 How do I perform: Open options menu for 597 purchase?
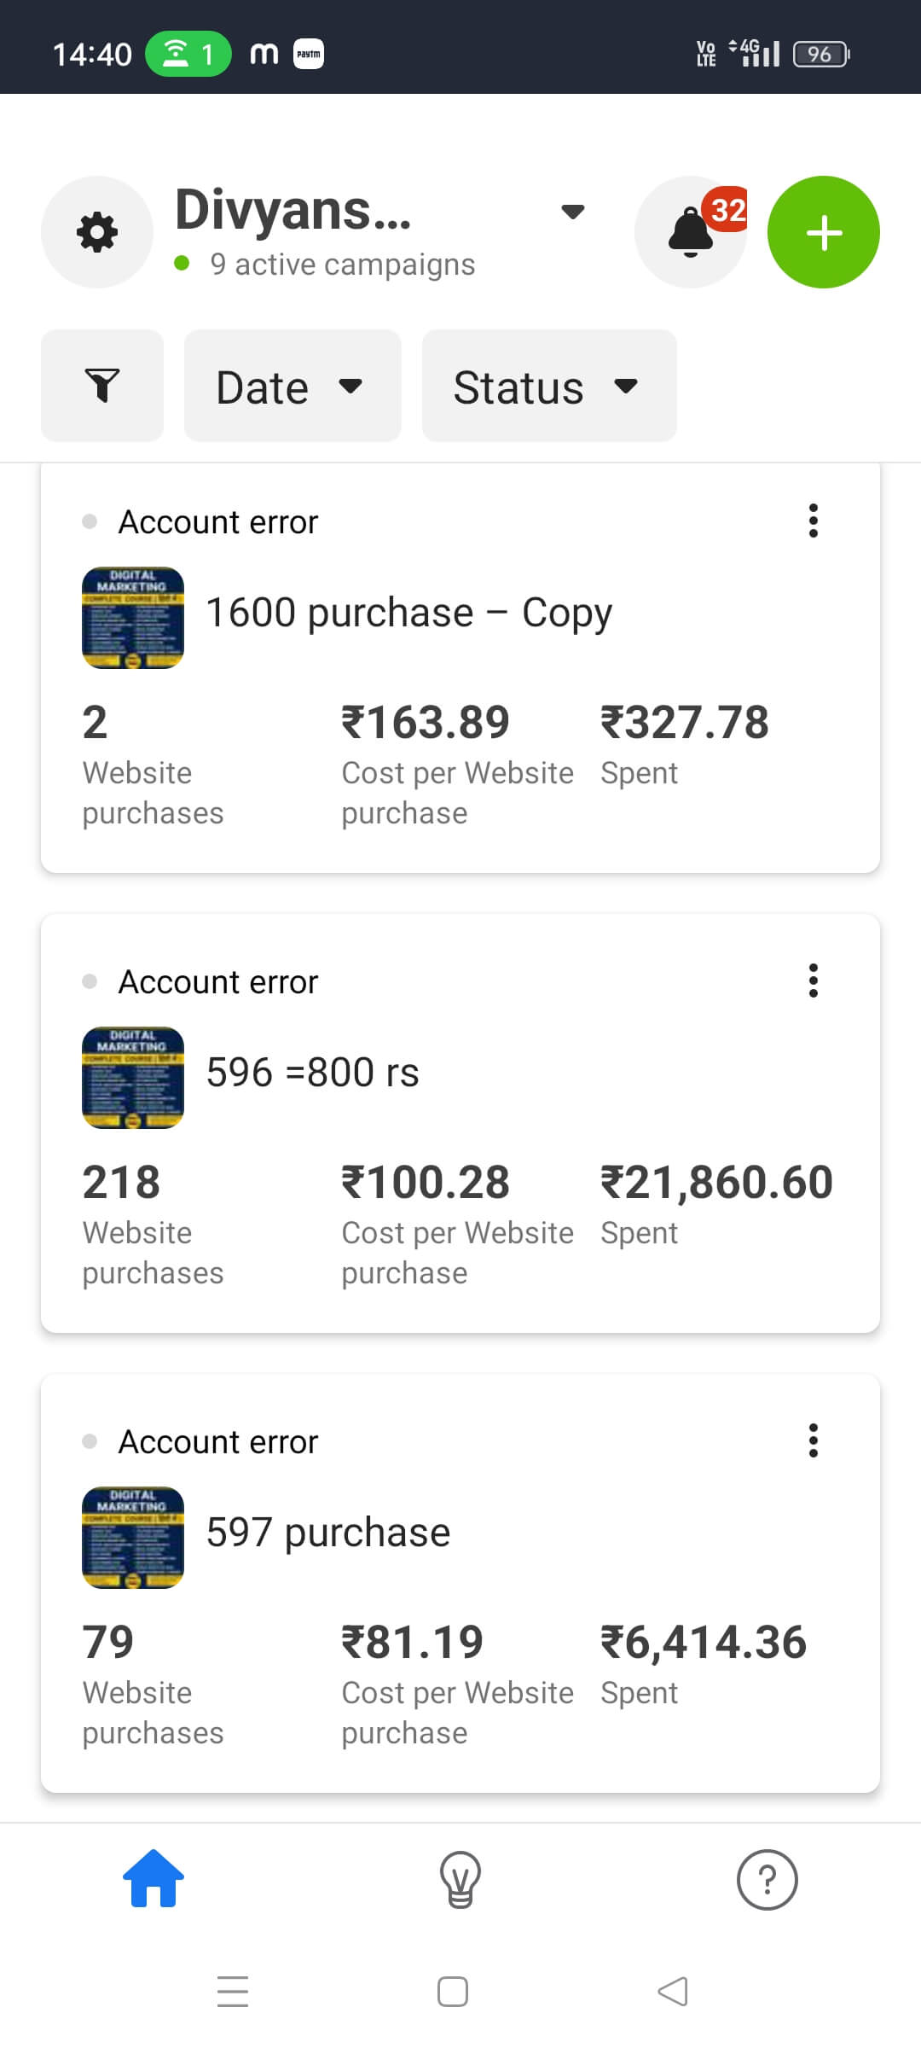(x=814, y=1440)
